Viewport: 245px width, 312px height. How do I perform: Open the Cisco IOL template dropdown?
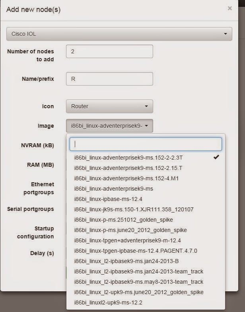pyautogui.click(x=119, y=34)
